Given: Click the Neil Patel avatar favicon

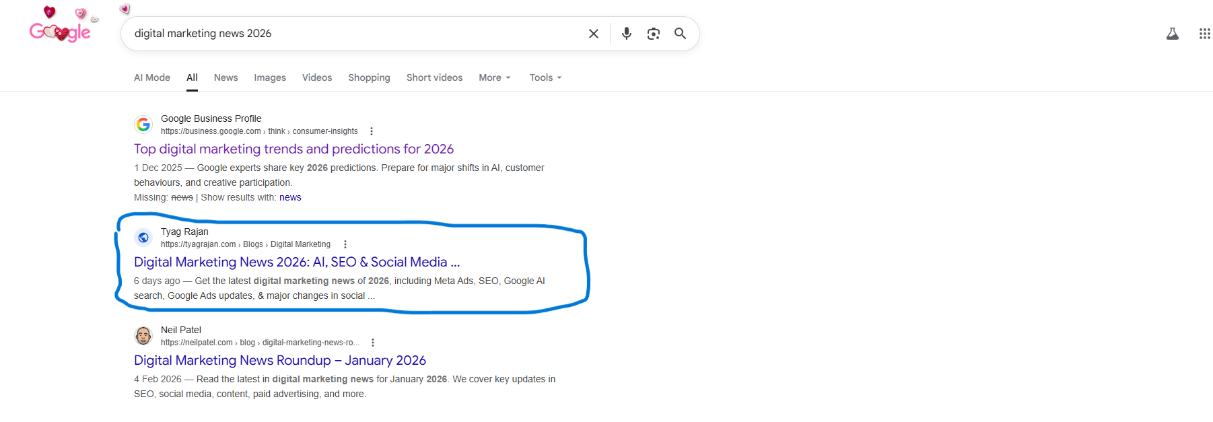Looking at the screenshot, I should click(x=143, y=335).
